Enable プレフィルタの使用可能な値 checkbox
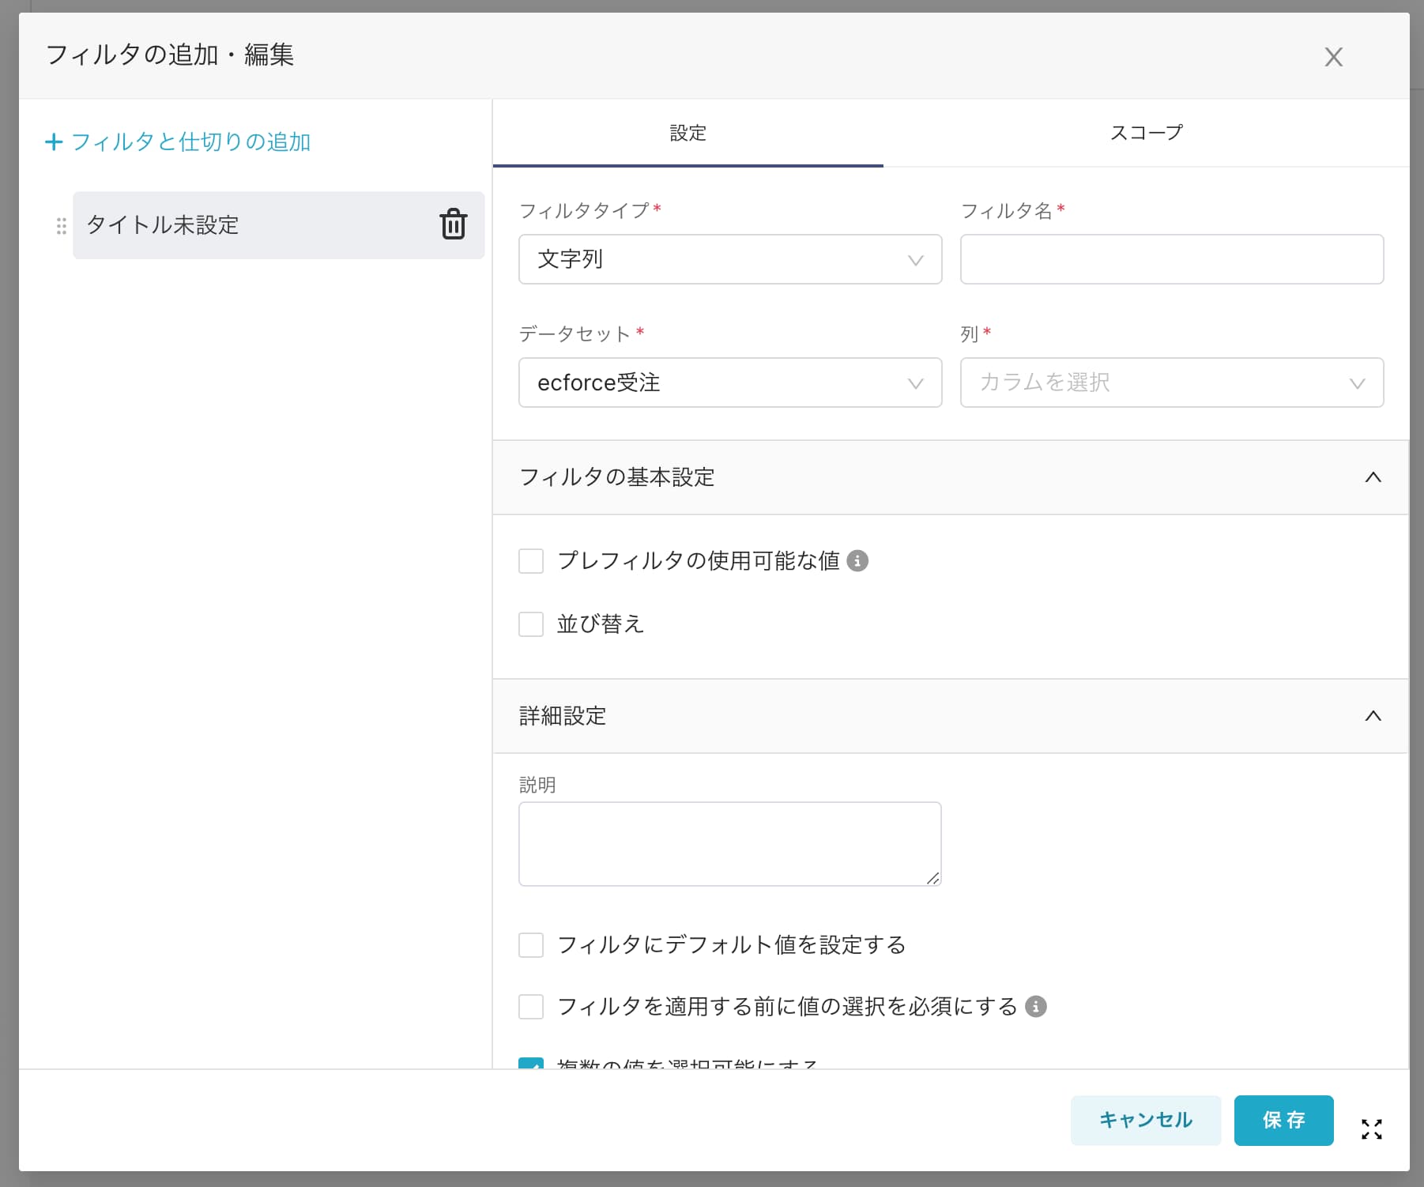The height and width of the screenshot is (1187, 1424). (x=531, y=561)
